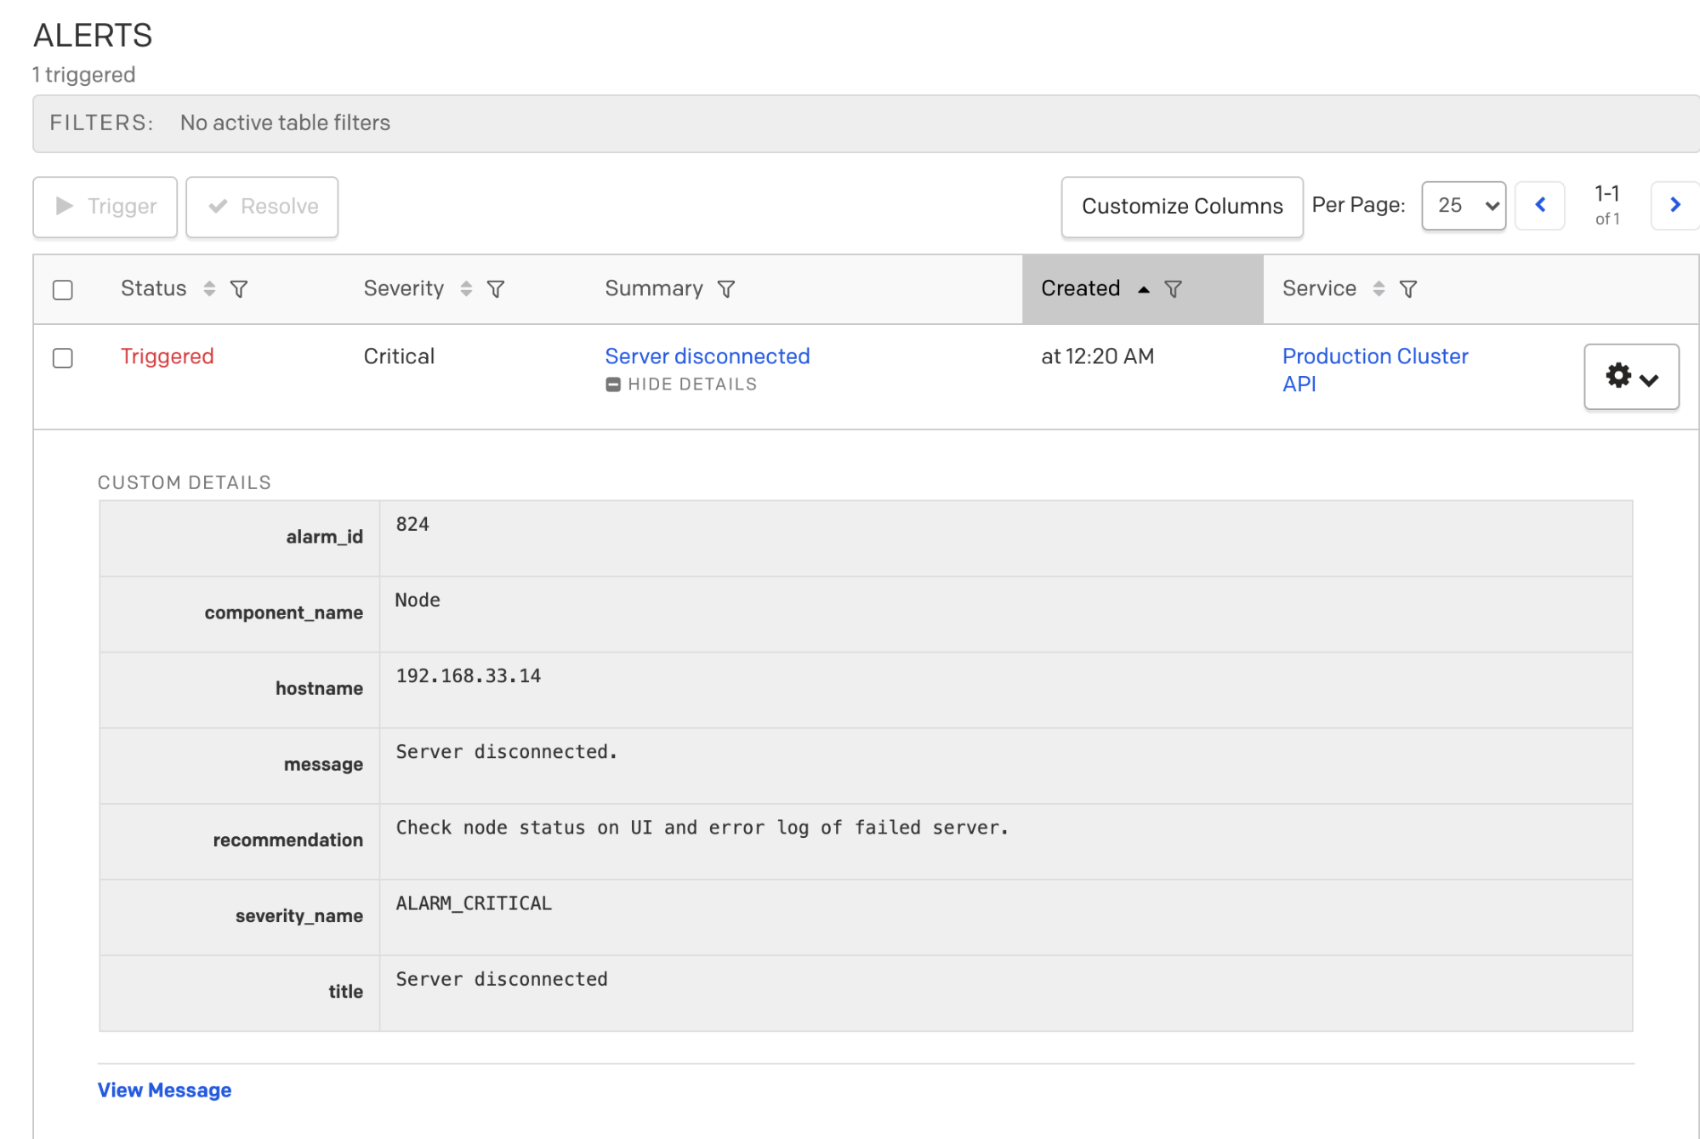Viewport: 1700px width, 1139px height.
Task: Sort the Service column with its sort arrows
Action: [x=1379, y=289]
